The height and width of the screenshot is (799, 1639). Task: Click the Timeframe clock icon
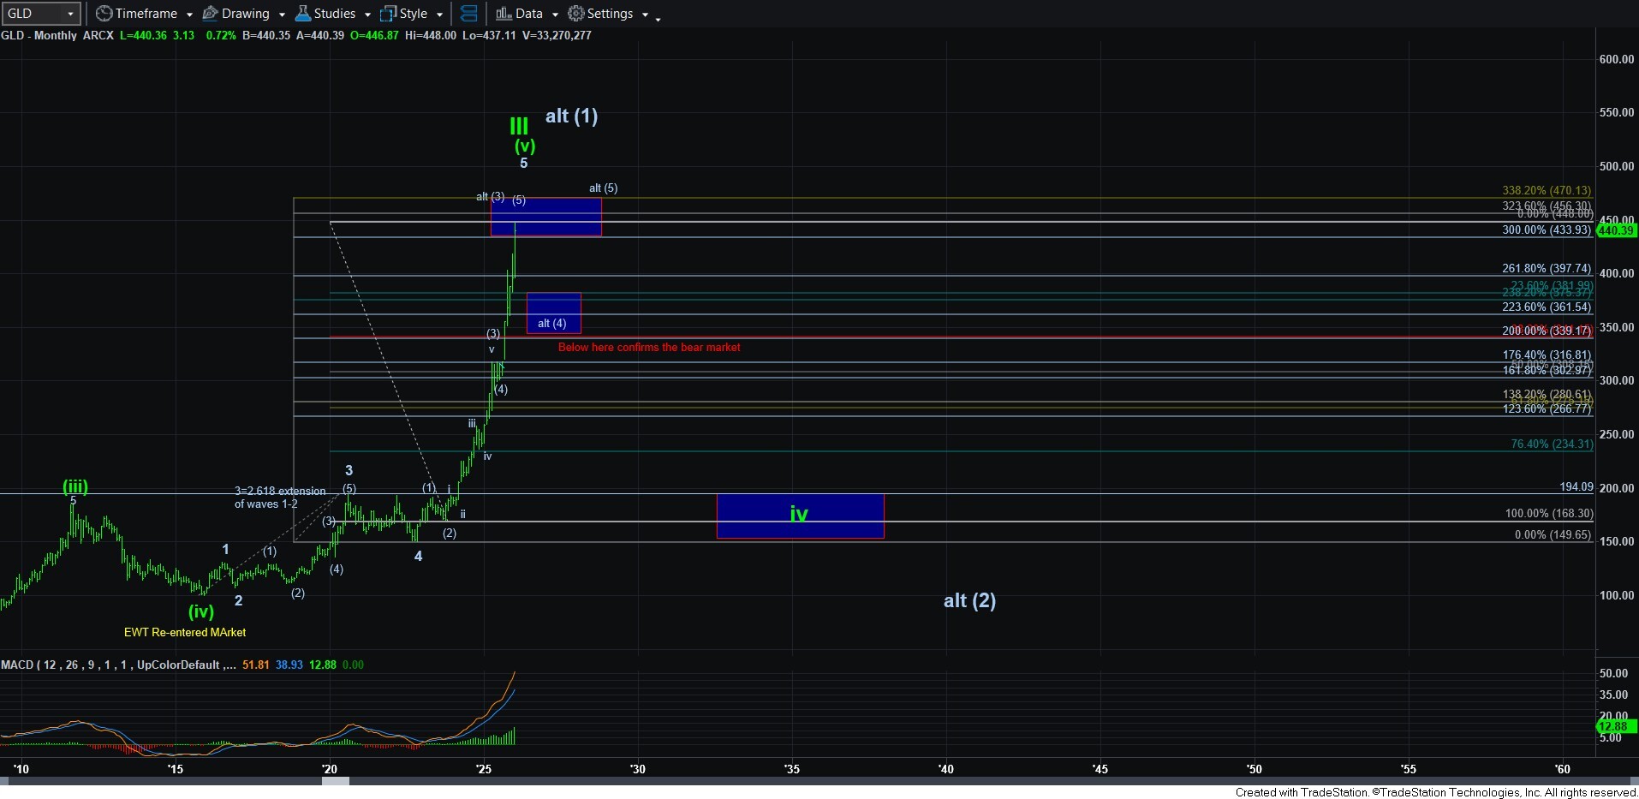pyautogui.click(x=104, y=14)
